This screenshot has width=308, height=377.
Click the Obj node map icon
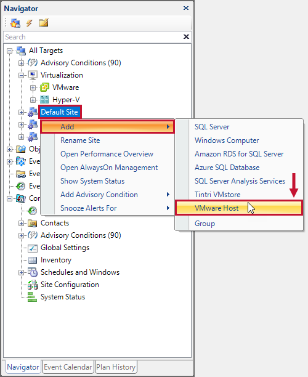pyautogui.click(x=21, y=149)
